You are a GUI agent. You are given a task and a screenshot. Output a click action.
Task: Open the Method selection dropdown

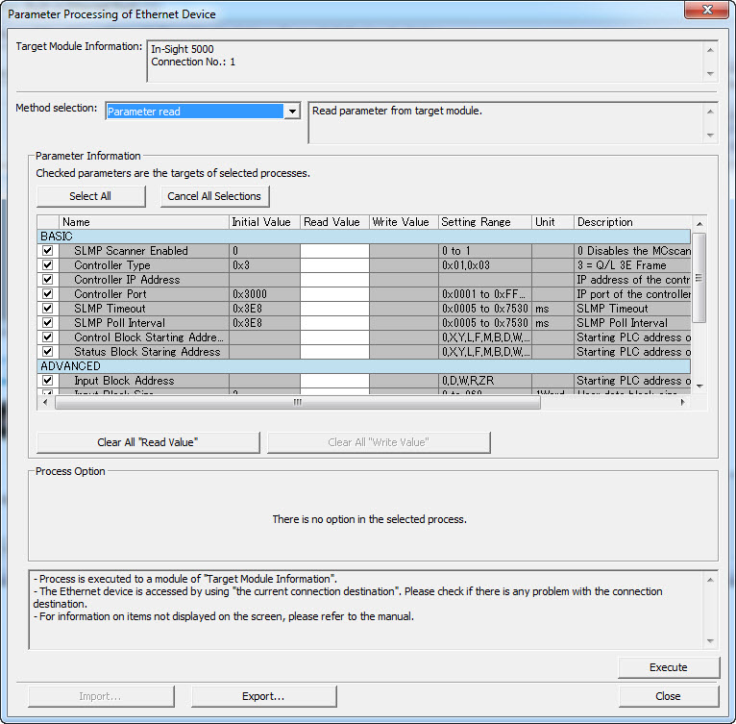[x=292, y=112]
